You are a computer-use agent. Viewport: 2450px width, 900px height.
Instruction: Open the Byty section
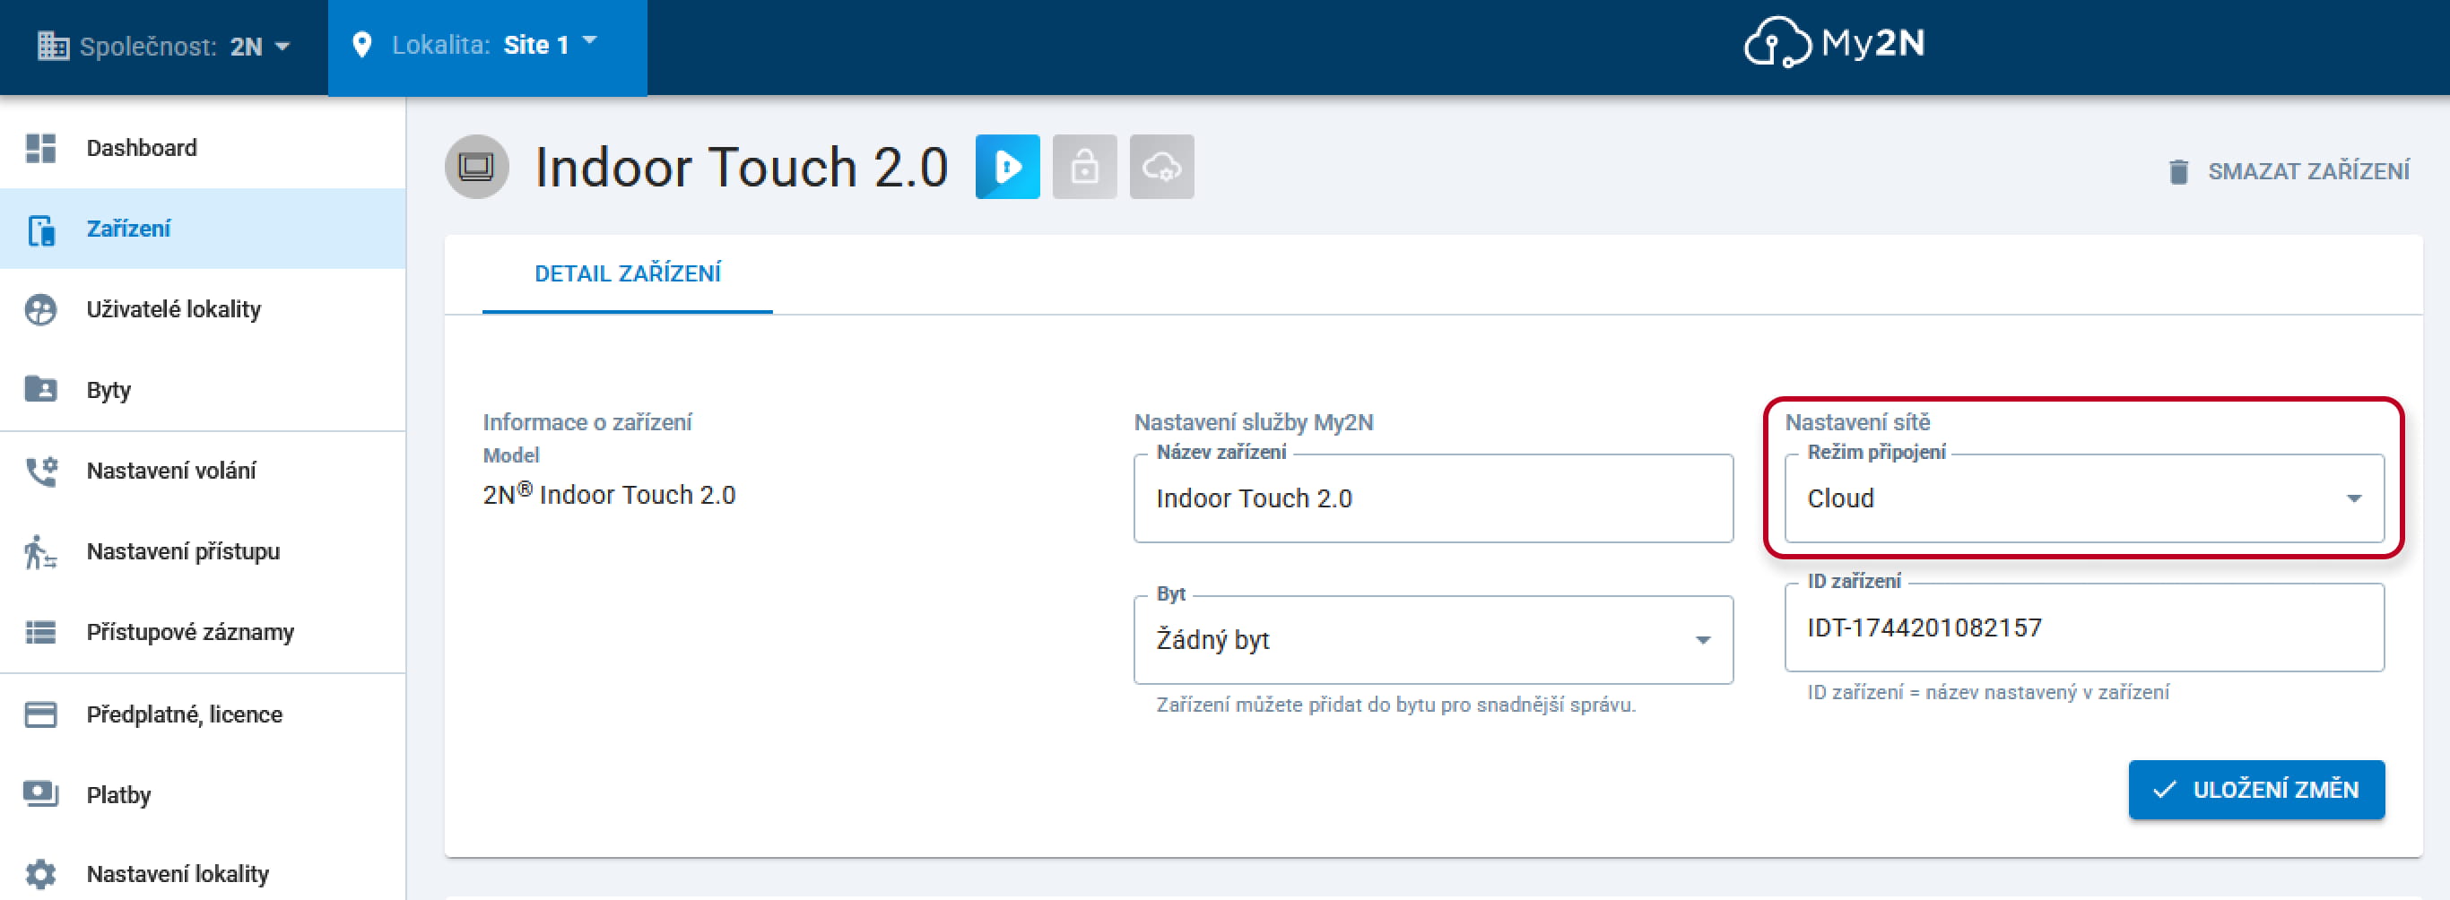(203, 390)
